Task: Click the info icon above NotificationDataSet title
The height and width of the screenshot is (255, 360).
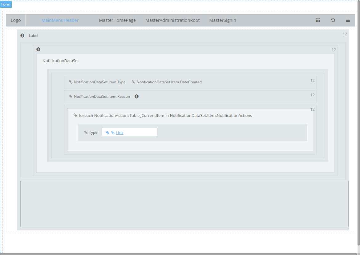Action: point(38,49)
